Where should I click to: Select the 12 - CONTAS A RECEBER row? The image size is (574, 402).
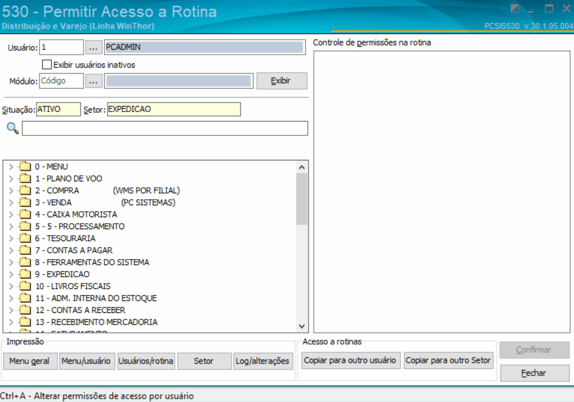(x=81, y=310)
